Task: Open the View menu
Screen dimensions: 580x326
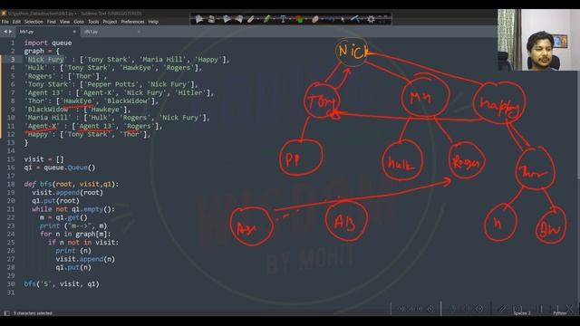Action: 64,22
